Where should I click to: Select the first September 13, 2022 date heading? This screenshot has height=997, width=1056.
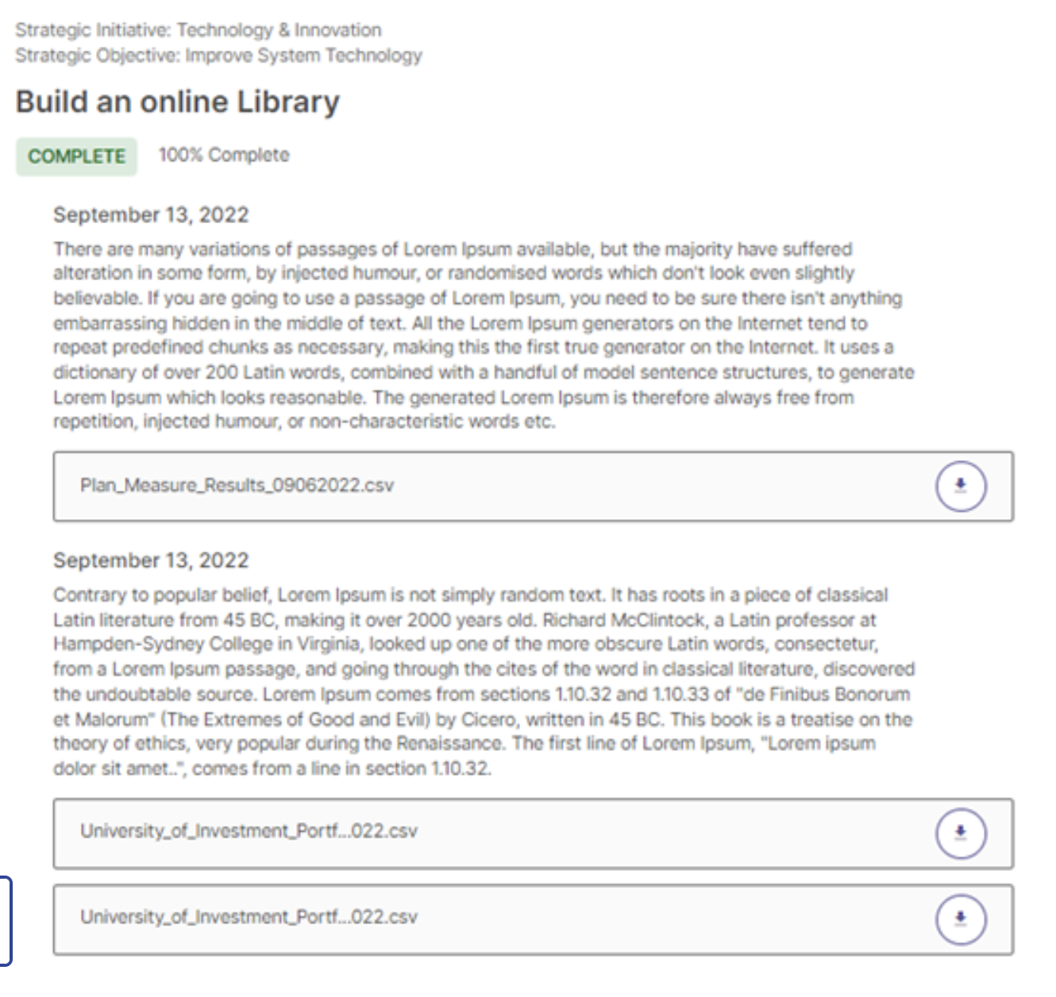(151, 215)
